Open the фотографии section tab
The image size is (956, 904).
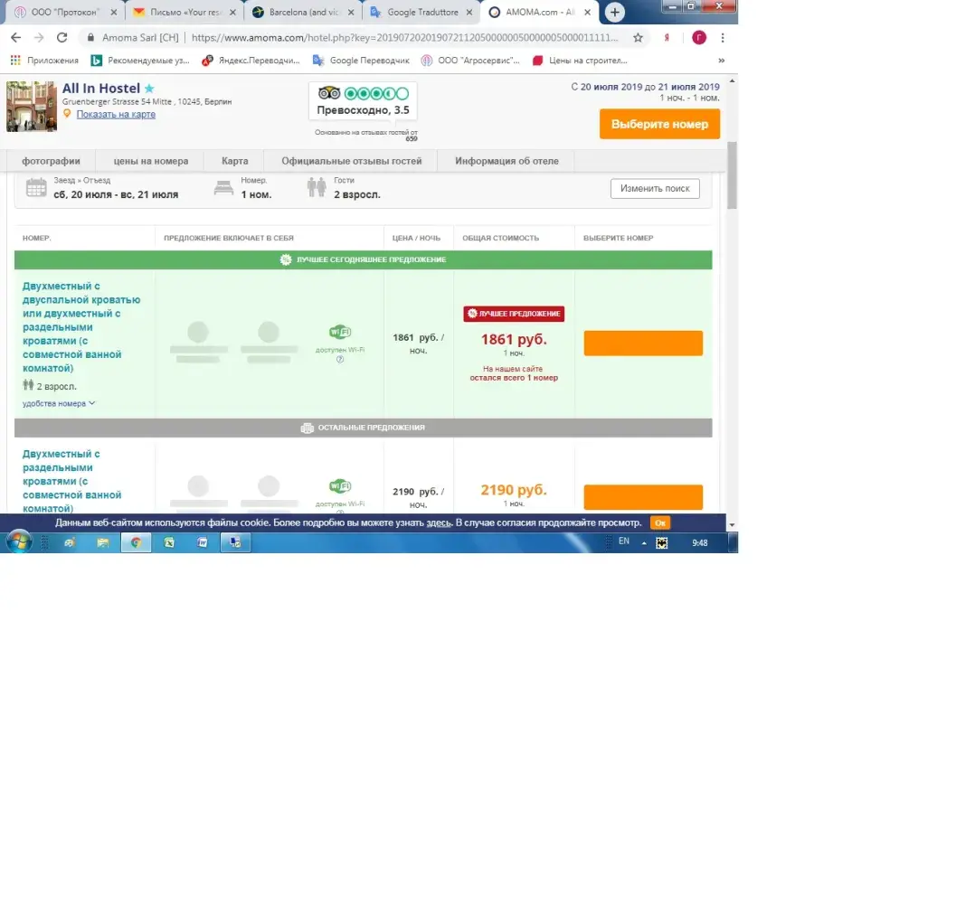(52, 161)
